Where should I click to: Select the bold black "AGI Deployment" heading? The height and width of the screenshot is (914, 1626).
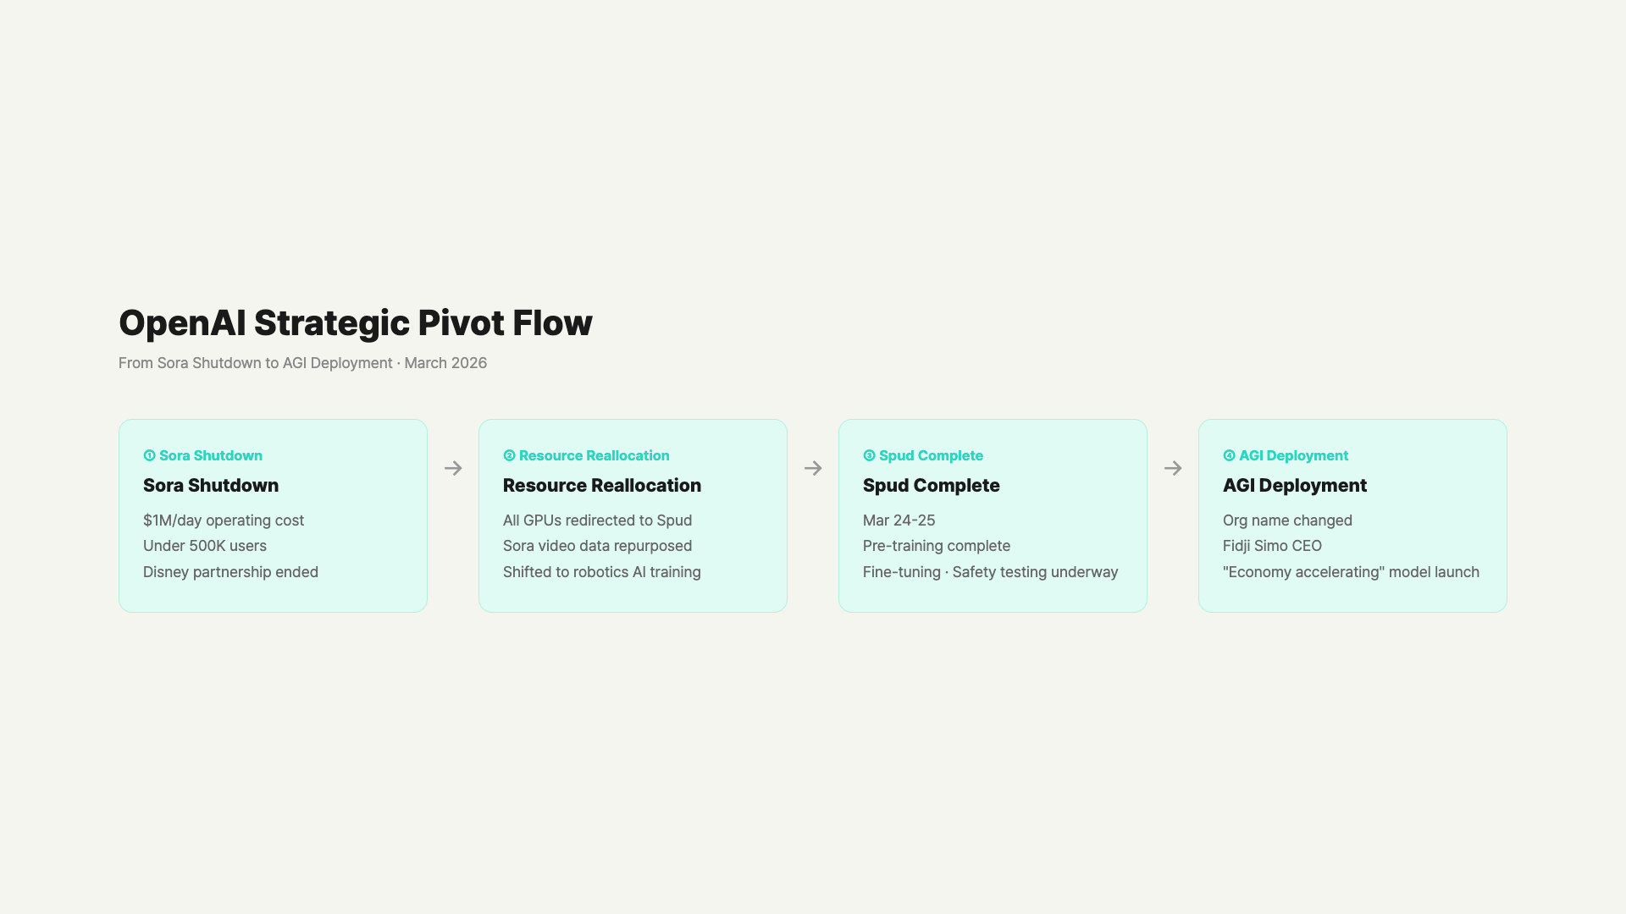[1294, 486]
